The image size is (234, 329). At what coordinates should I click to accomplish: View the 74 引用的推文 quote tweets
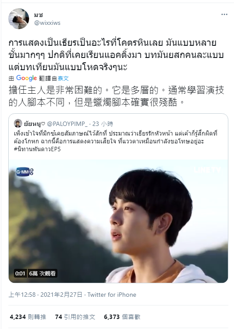point(75,317)
